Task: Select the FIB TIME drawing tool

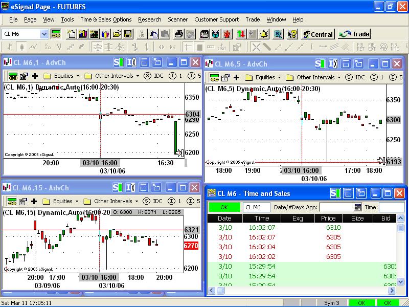Action: [x=394, y=47]
